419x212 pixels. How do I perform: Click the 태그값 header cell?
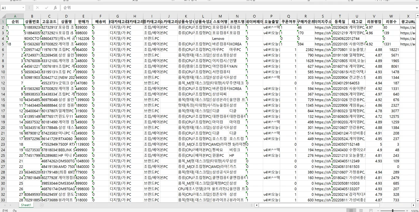click(x=357, y=22)
